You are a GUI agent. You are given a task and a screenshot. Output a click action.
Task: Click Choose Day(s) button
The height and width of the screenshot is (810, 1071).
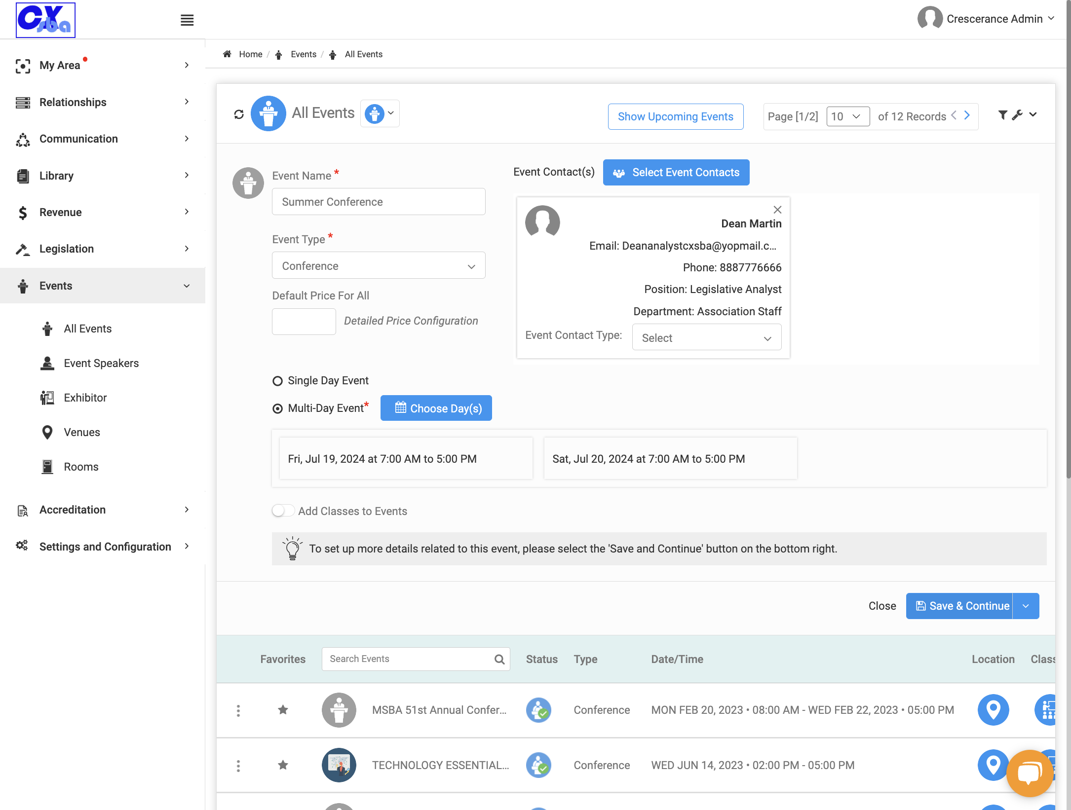(x=436, y=408)
